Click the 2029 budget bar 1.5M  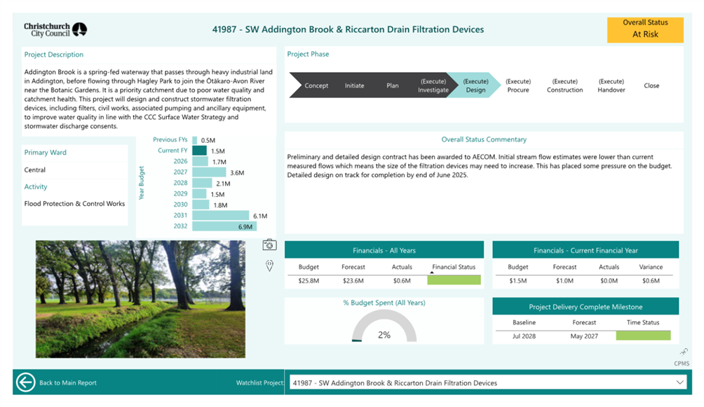pyautogui.click(x=199, y=194)
